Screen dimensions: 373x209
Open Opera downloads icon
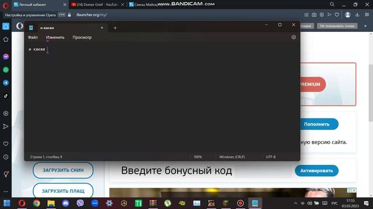(x=357, y=15)
